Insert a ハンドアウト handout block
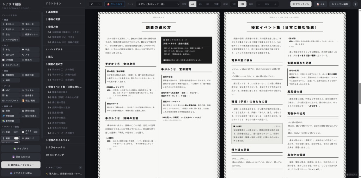The width and height of the screenshot is (361, 178). point(10,101)
